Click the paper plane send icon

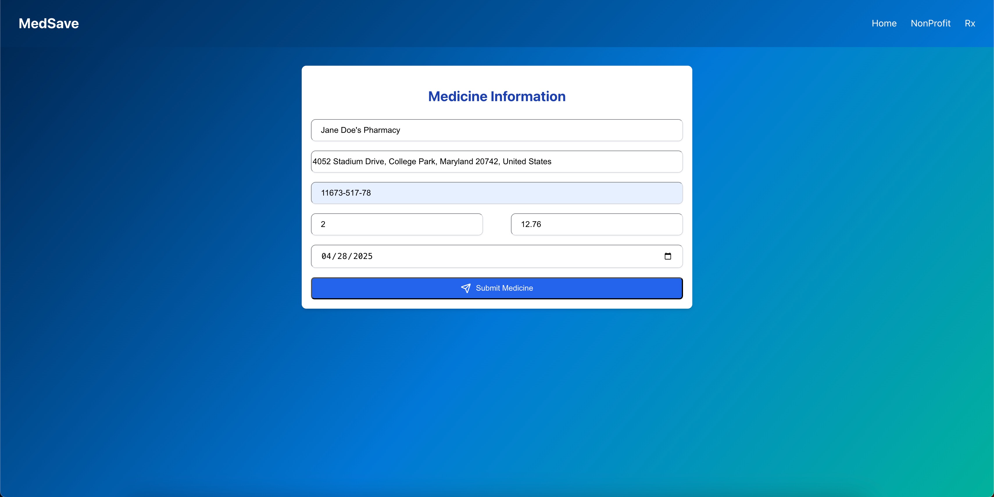(466, 288)
